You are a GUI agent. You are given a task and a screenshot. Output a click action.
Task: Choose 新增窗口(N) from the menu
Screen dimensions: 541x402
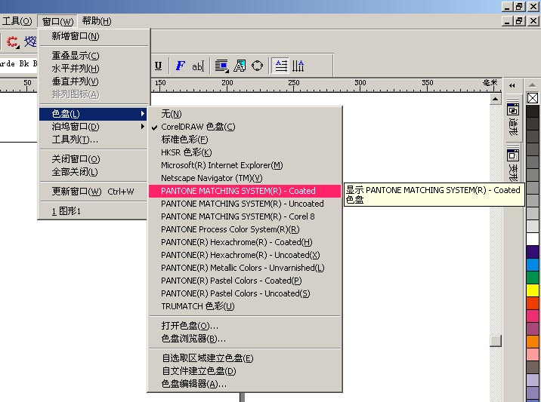94,36
